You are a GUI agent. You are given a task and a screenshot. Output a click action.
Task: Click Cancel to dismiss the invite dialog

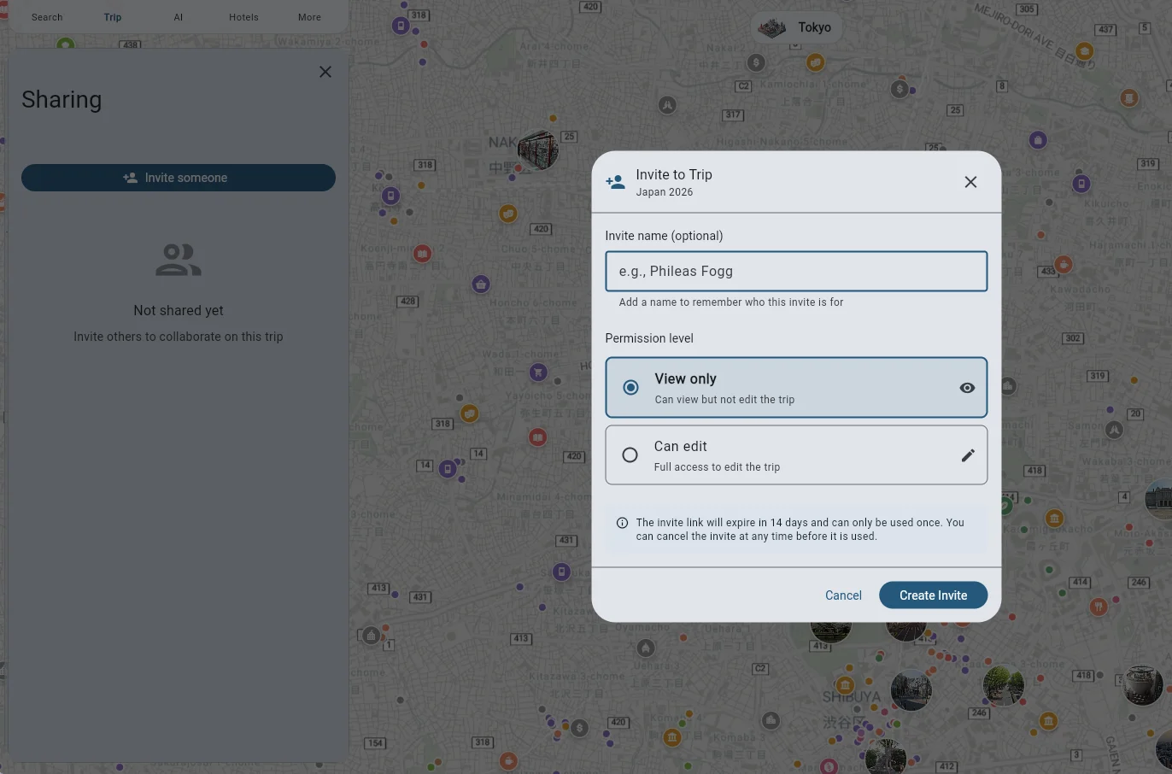pos(843,595)
